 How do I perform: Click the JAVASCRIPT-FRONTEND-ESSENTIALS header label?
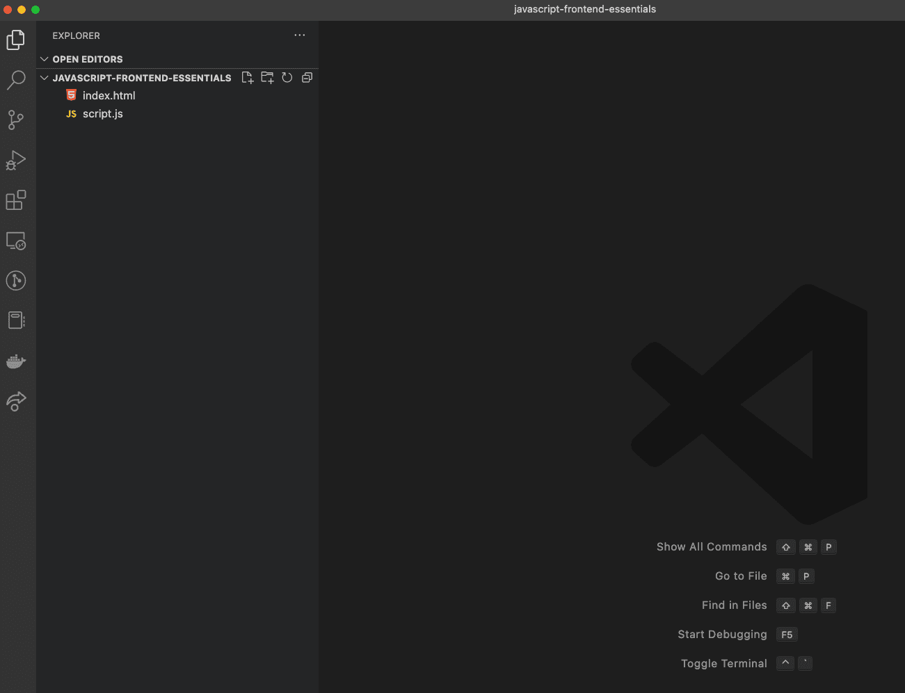[x=142, y=78]
